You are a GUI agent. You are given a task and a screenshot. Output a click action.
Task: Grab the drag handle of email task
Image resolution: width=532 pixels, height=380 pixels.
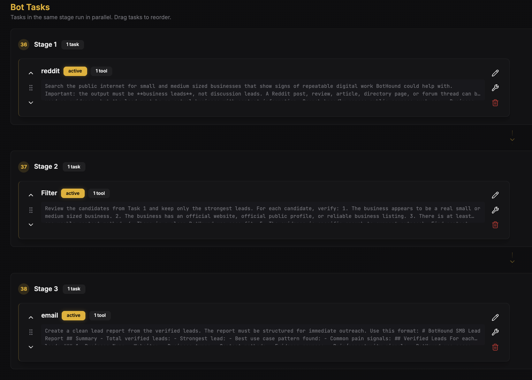point(31,332)
